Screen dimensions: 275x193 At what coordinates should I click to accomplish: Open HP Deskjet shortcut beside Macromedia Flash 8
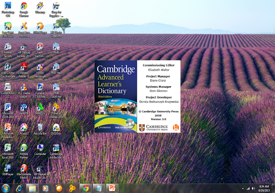(x=40, y=172)
